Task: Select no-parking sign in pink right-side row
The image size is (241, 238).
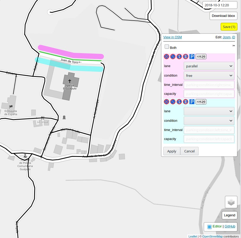Action: [x=173, y=57]
